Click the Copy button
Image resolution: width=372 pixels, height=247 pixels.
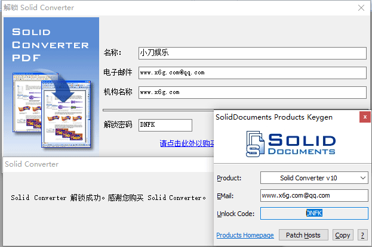[343, 235]
